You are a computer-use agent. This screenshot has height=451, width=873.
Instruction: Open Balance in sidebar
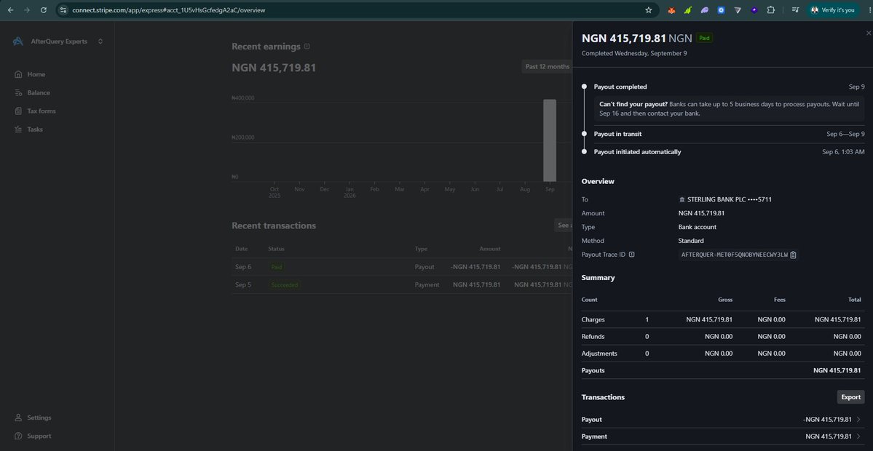pyautogui.click(x=39, y=93)
